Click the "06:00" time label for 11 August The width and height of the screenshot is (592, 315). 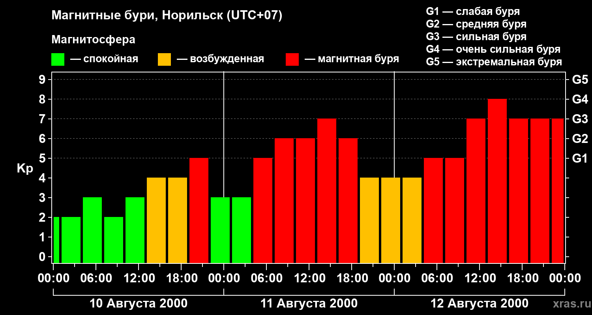pyautogui.click(x=266, y=278)
